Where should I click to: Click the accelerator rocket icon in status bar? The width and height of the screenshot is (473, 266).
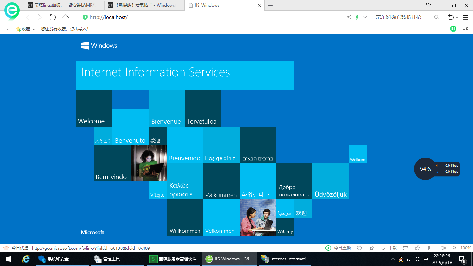[372, 248]
